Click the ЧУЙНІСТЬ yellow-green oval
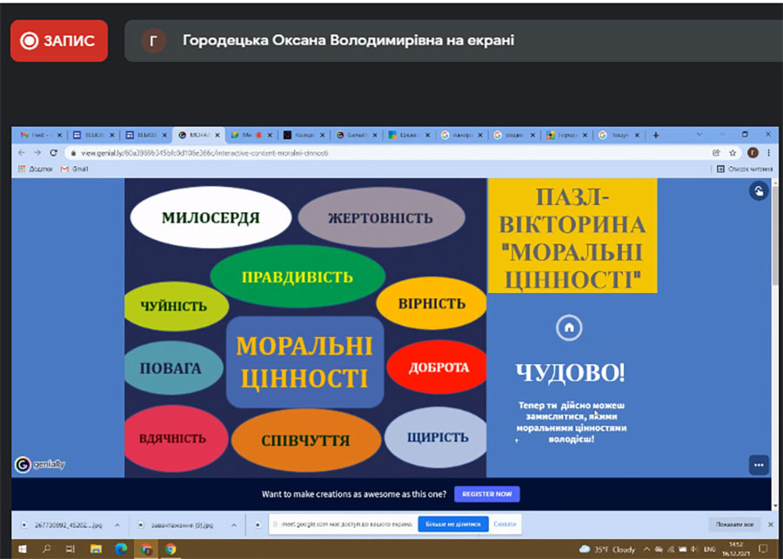Viewport: 783px width, 559px height. (175, 305)
